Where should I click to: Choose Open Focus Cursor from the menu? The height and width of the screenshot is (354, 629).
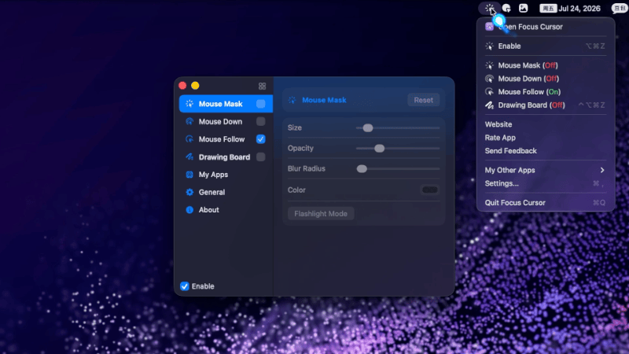[546, 27]
